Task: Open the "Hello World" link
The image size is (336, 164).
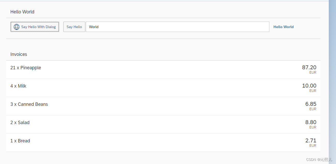Action: [x=284, y=27]
